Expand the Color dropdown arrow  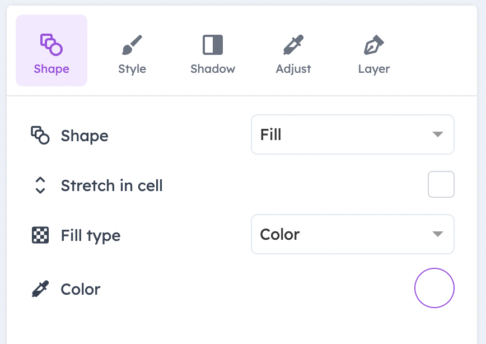pos(438,234)
